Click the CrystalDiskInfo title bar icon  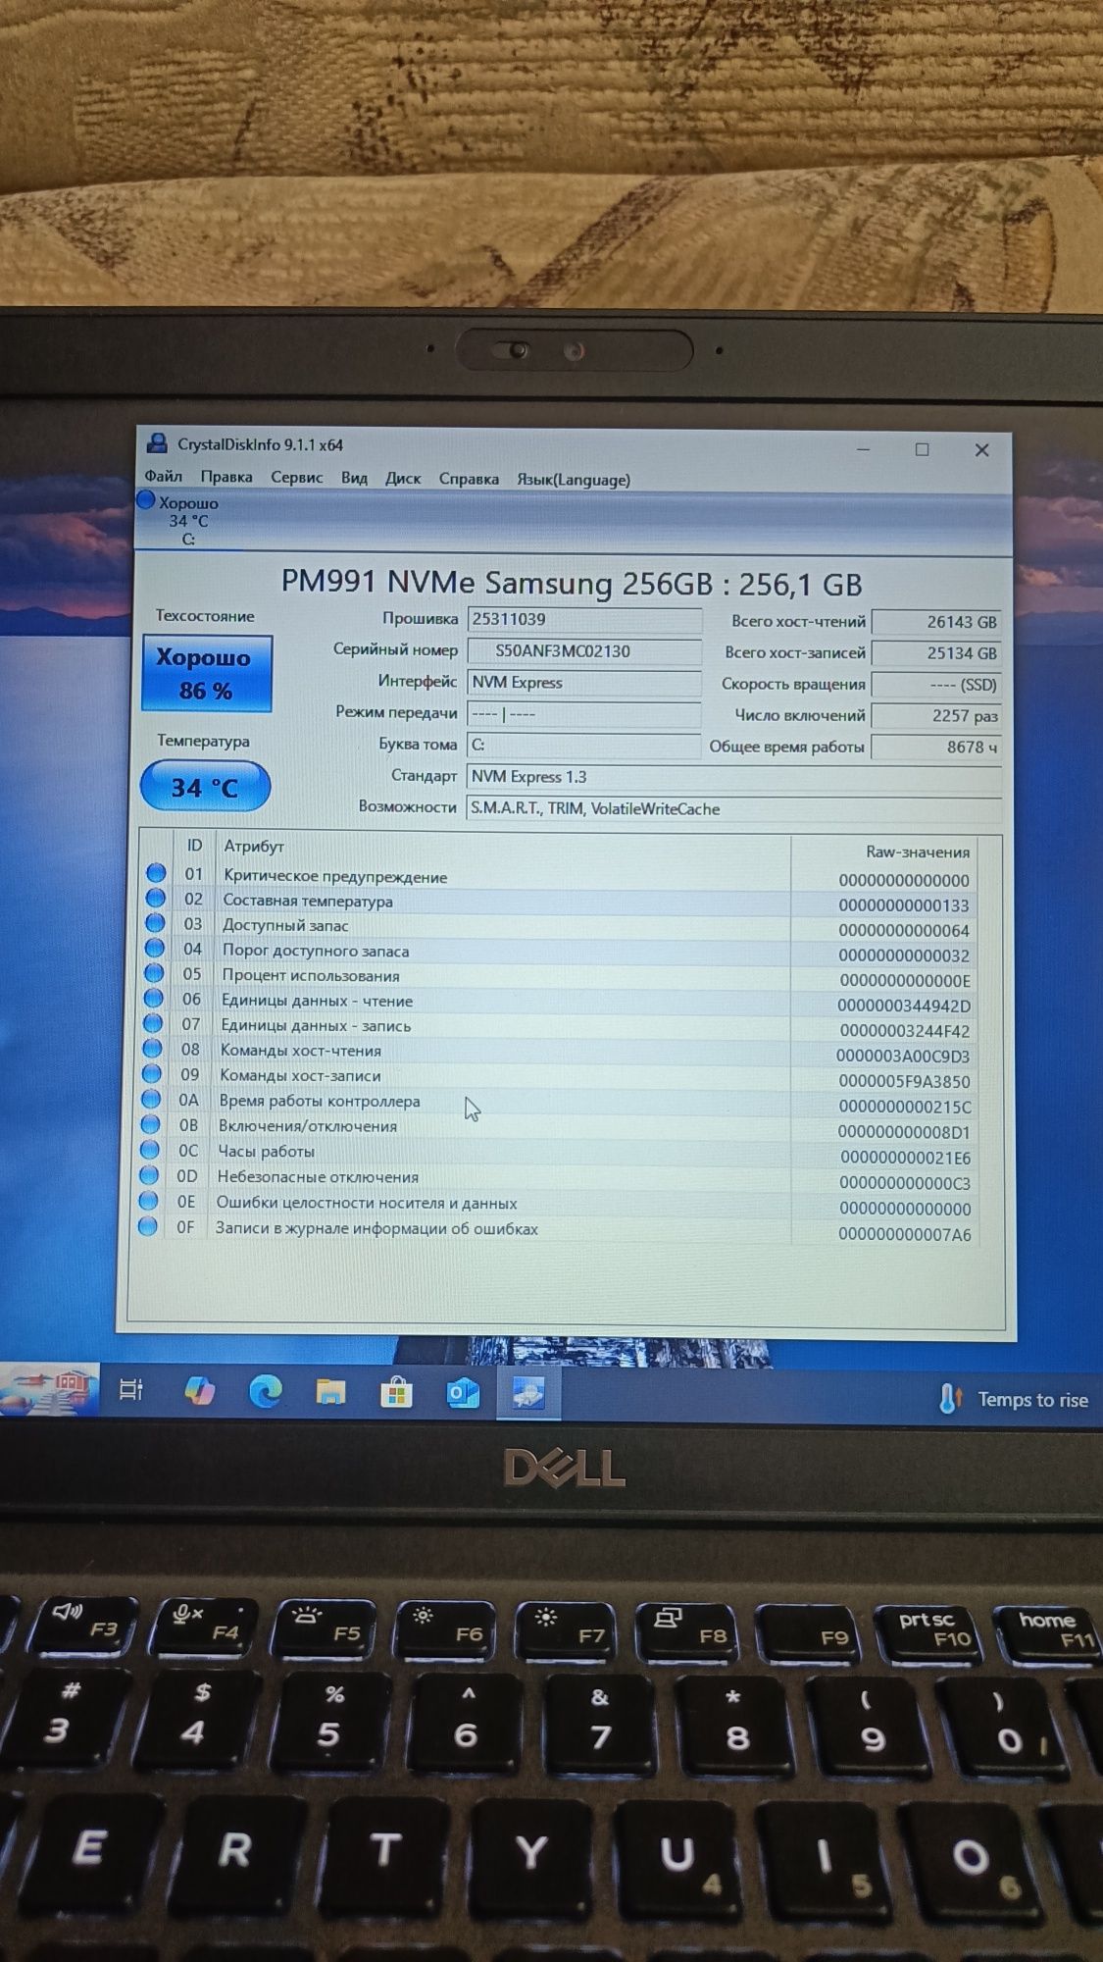tap(157, 443)
